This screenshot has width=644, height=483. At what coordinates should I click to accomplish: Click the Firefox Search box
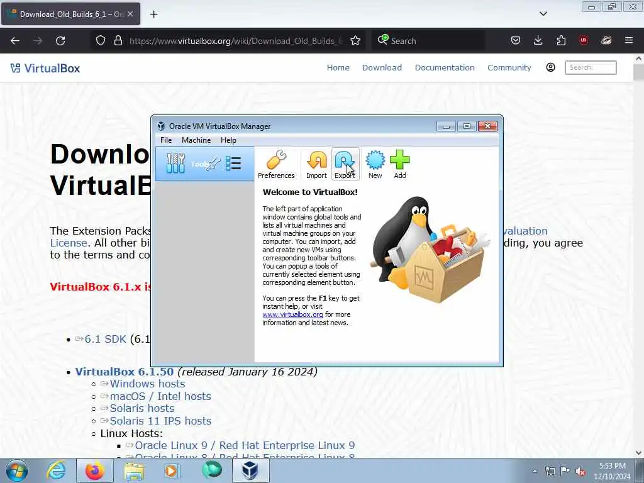click(429, 41)
